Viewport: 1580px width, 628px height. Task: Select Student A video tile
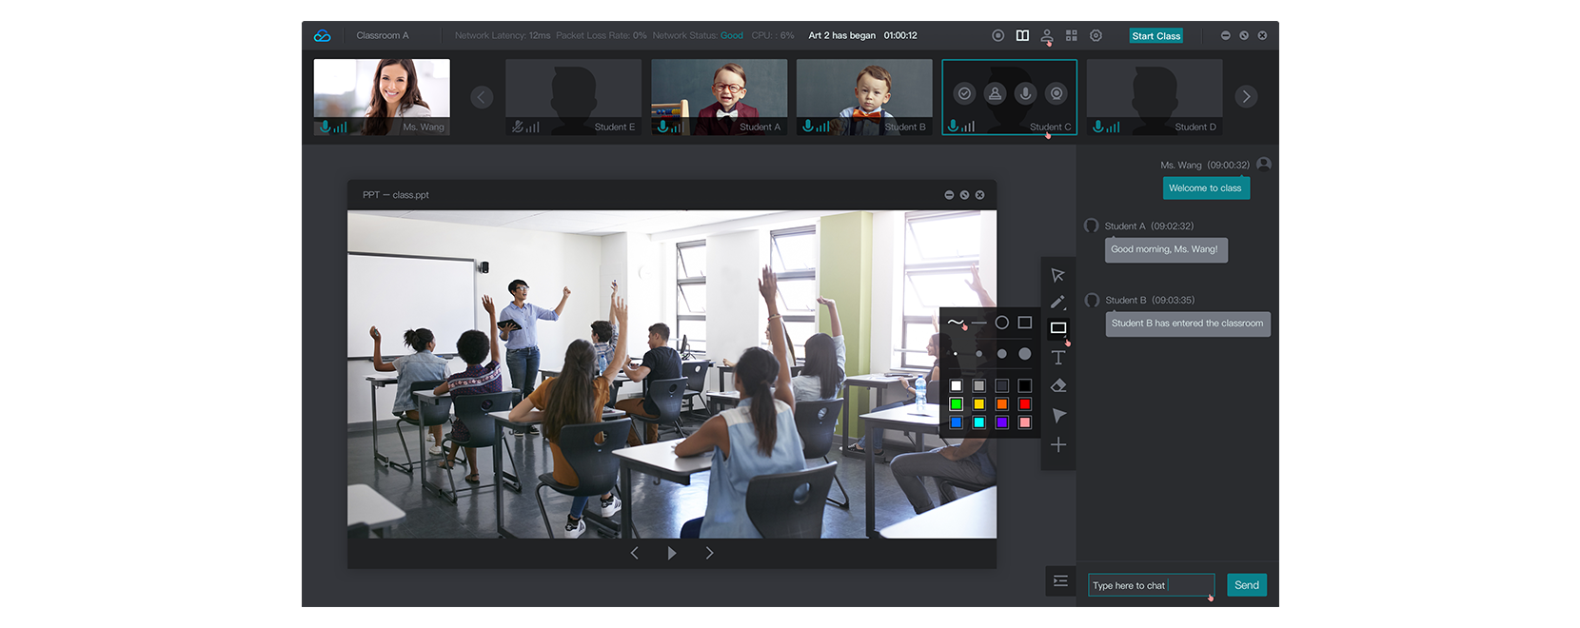click(719, 97)
